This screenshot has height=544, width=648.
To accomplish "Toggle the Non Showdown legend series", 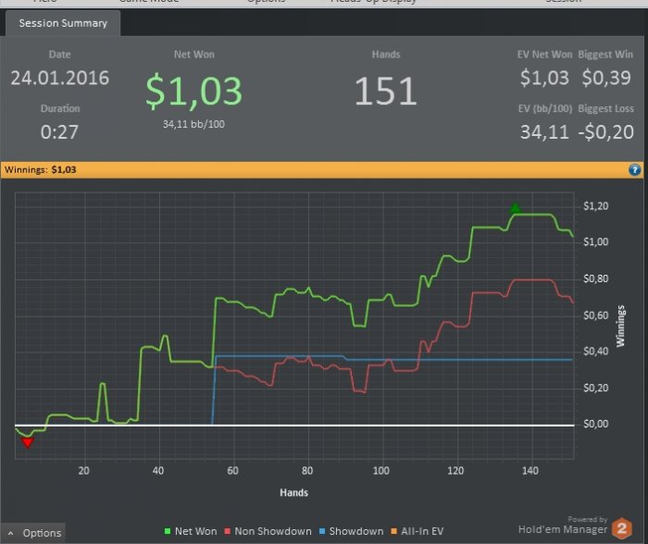I will point(268,531).
